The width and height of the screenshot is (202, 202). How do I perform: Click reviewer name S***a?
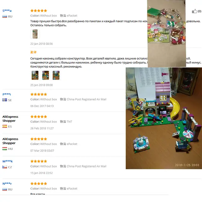pyautogui.click(x=7, y=10)
